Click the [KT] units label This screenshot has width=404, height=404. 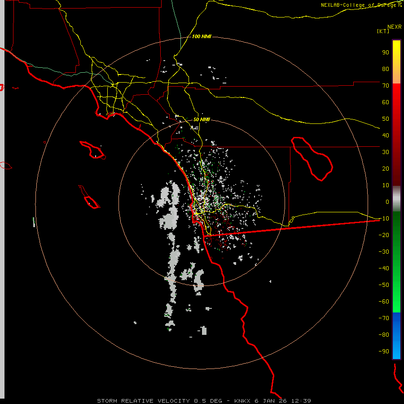pos(383,31)
